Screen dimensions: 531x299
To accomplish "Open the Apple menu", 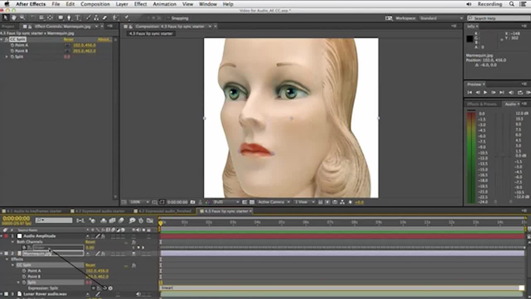I will coord(7,4).
